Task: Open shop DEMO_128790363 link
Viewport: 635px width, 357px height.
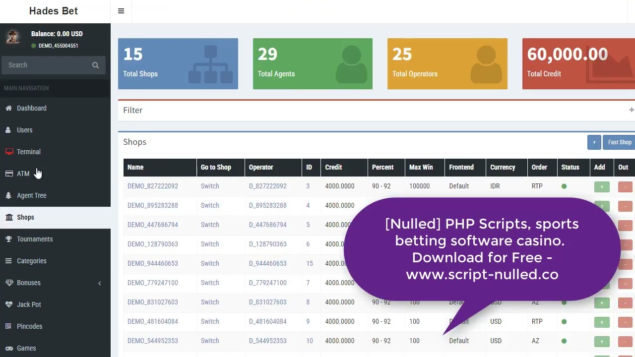Action: tap(153, 244)
